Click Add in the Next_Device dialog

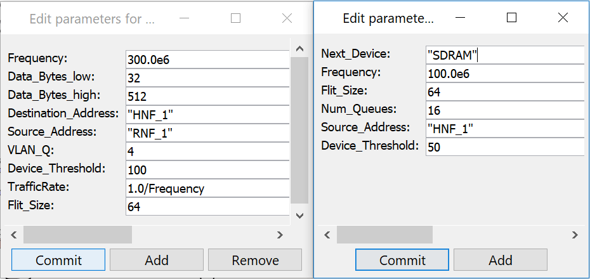coord(500,260)
